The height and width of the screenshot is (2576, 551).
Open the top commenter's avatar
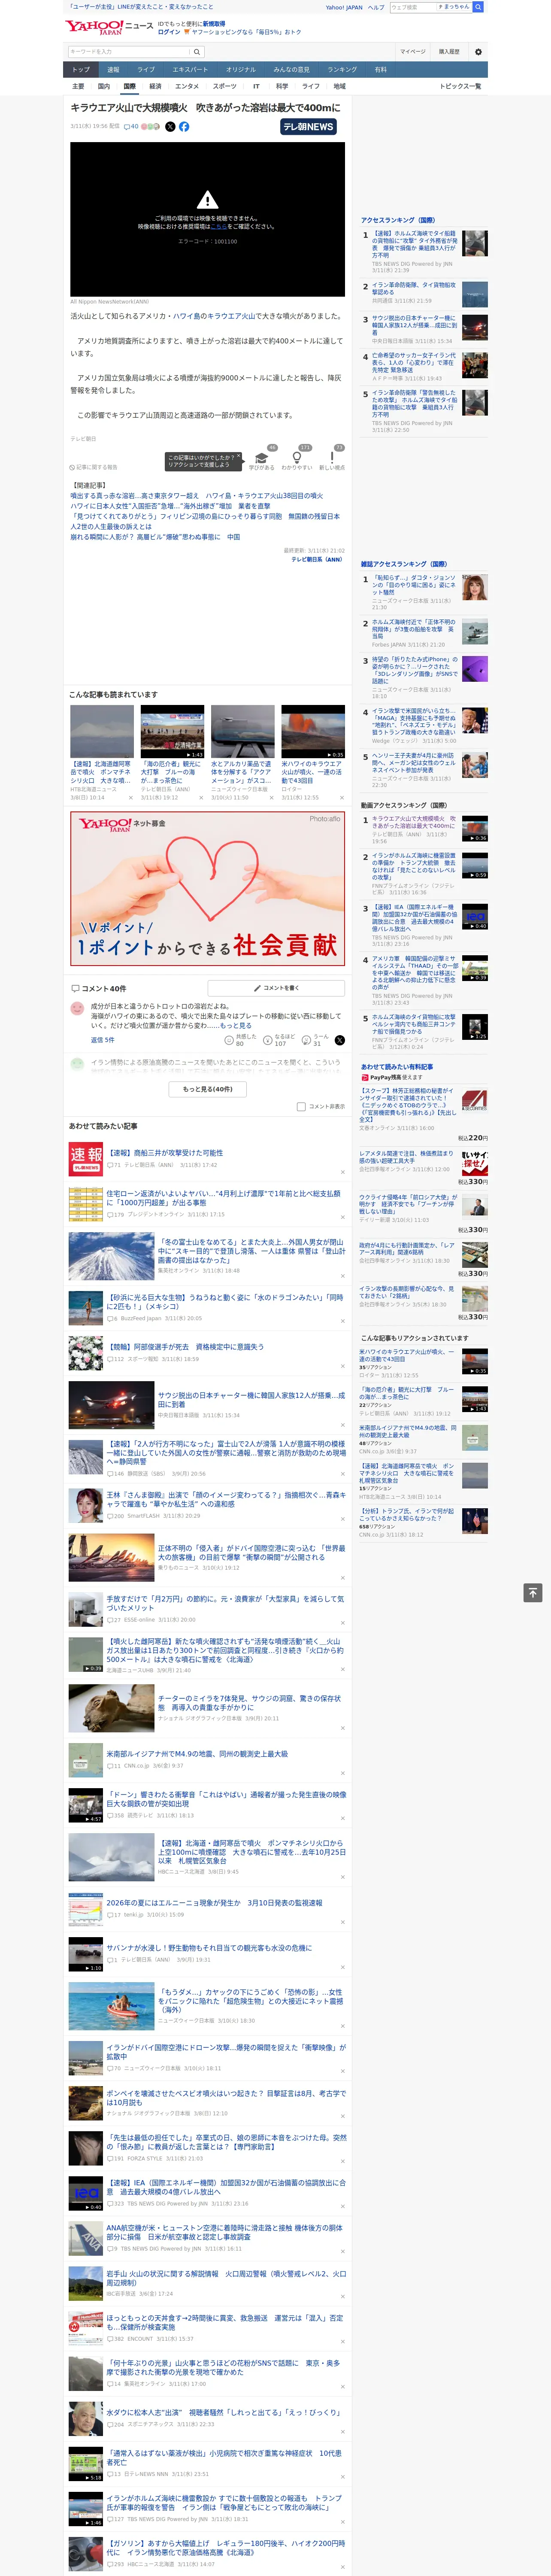click(77, 1009)
